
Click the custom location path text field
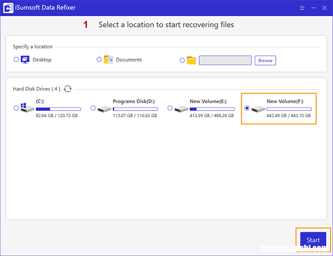click(x=225, y=61)
